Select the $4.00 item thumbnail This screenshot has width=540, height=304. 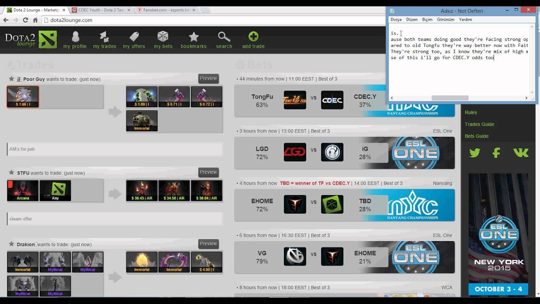[206, 262]
